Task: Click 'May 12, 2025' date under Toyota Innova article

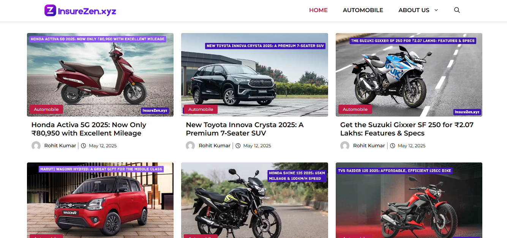Action: coord(257,146)
